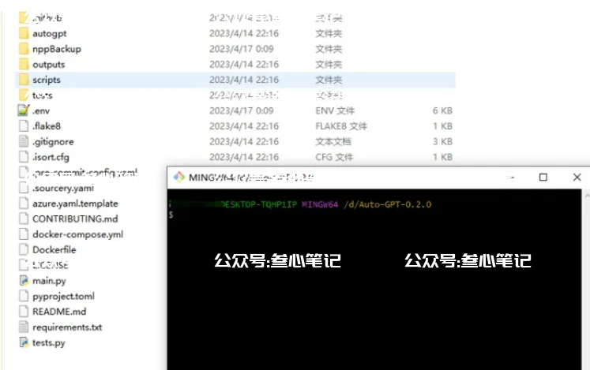Image resolution: width=590 pixels, height=370 pixels.
Task: Select the tests folder icon
Action: pyautogui.click(x=24, y=95)
